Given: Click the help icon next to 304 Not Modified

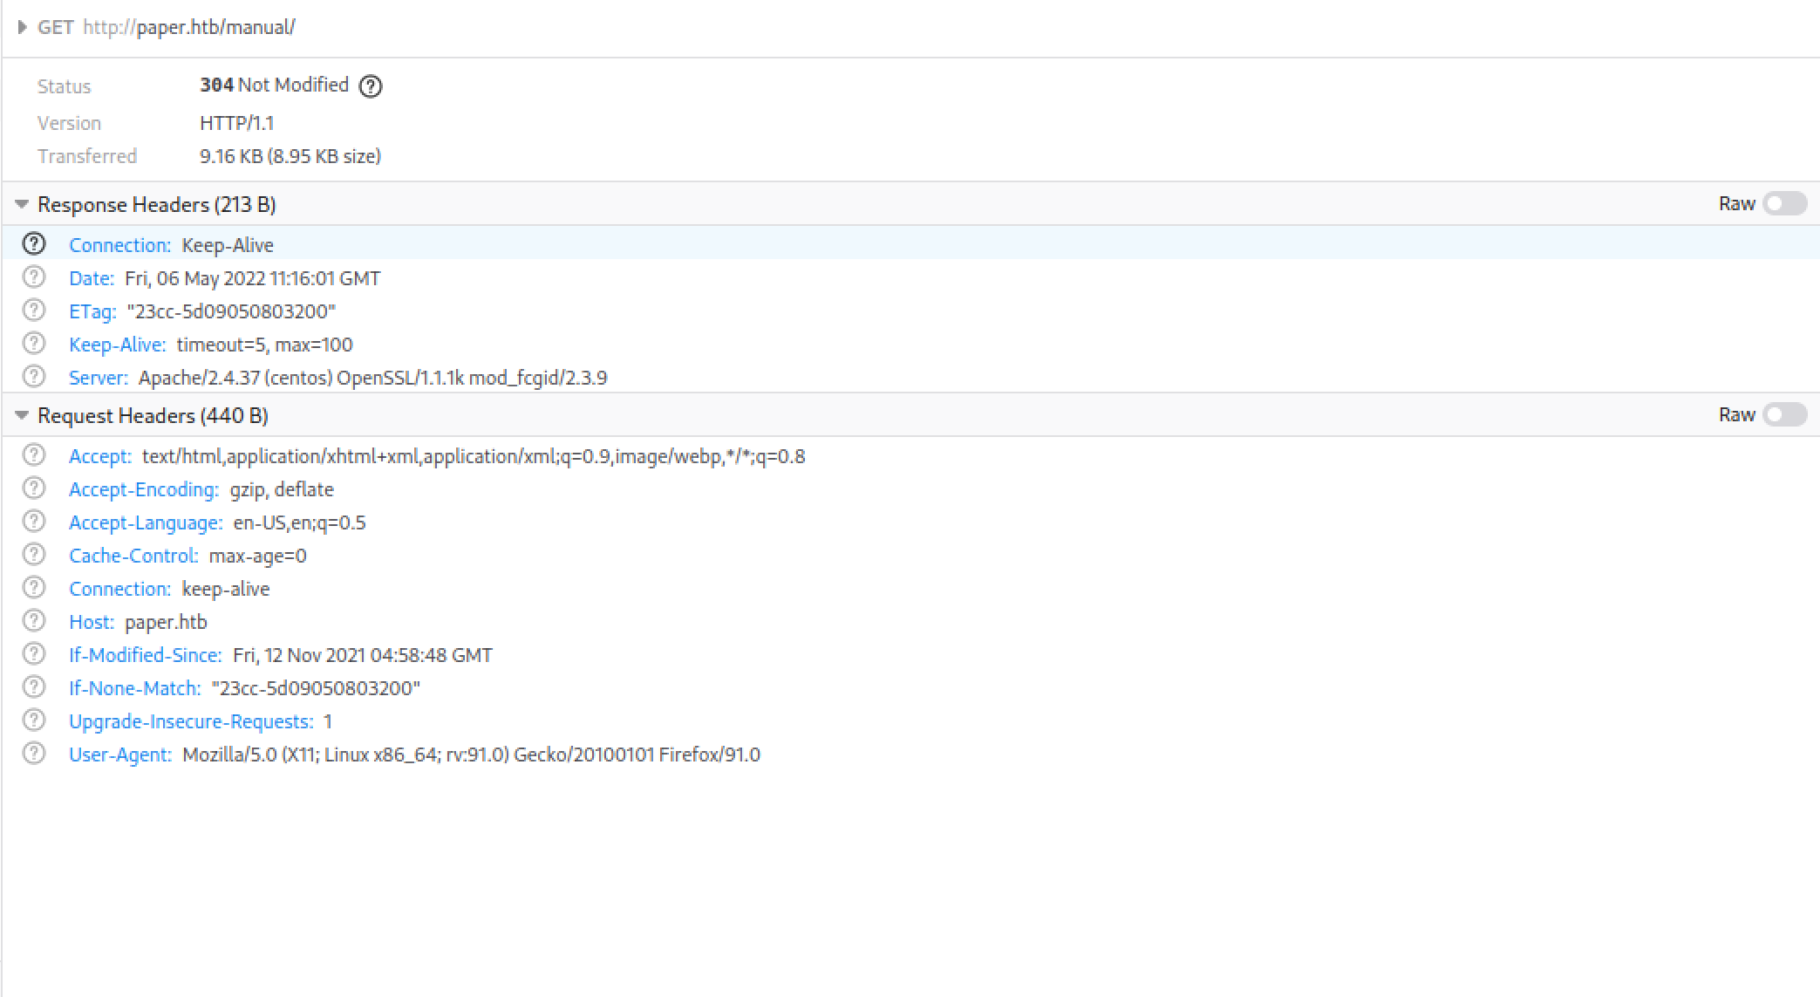Looking at the screenshot, I should tap(371, 85).
